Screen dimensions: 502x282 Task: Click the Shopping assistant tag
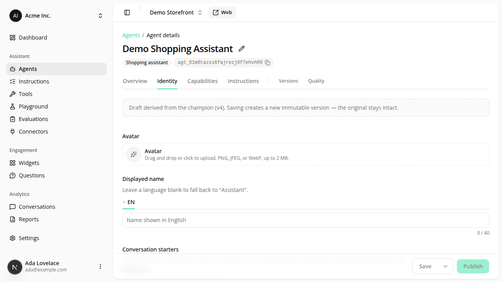(x=147, y=63)
